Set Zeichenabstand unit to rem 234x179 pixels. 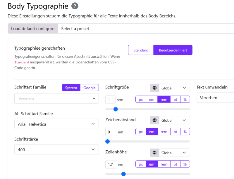point(164,132)
